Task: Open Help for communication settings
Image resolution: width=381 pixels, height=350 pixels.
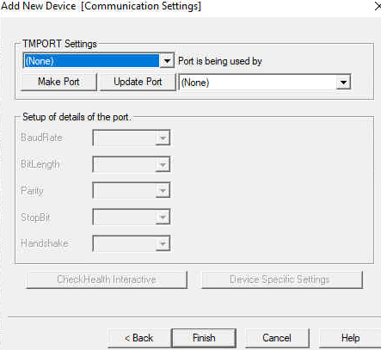Action: pyautogui.click(x=350, y=338)
